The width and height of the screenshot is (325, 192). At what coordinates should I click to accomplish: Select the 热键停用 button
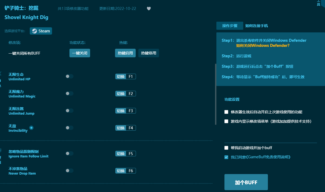click(x=149, y=53)
